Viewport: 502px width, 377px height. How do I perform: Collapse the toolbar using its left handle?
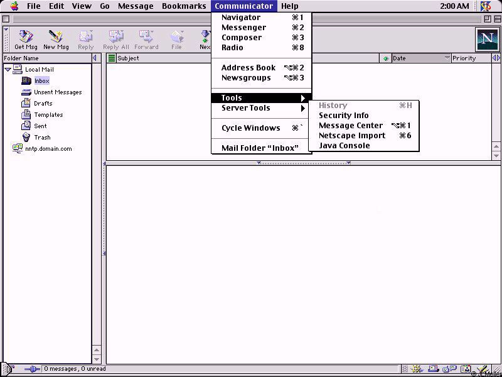pyautogui.click(x=6, y=39)
